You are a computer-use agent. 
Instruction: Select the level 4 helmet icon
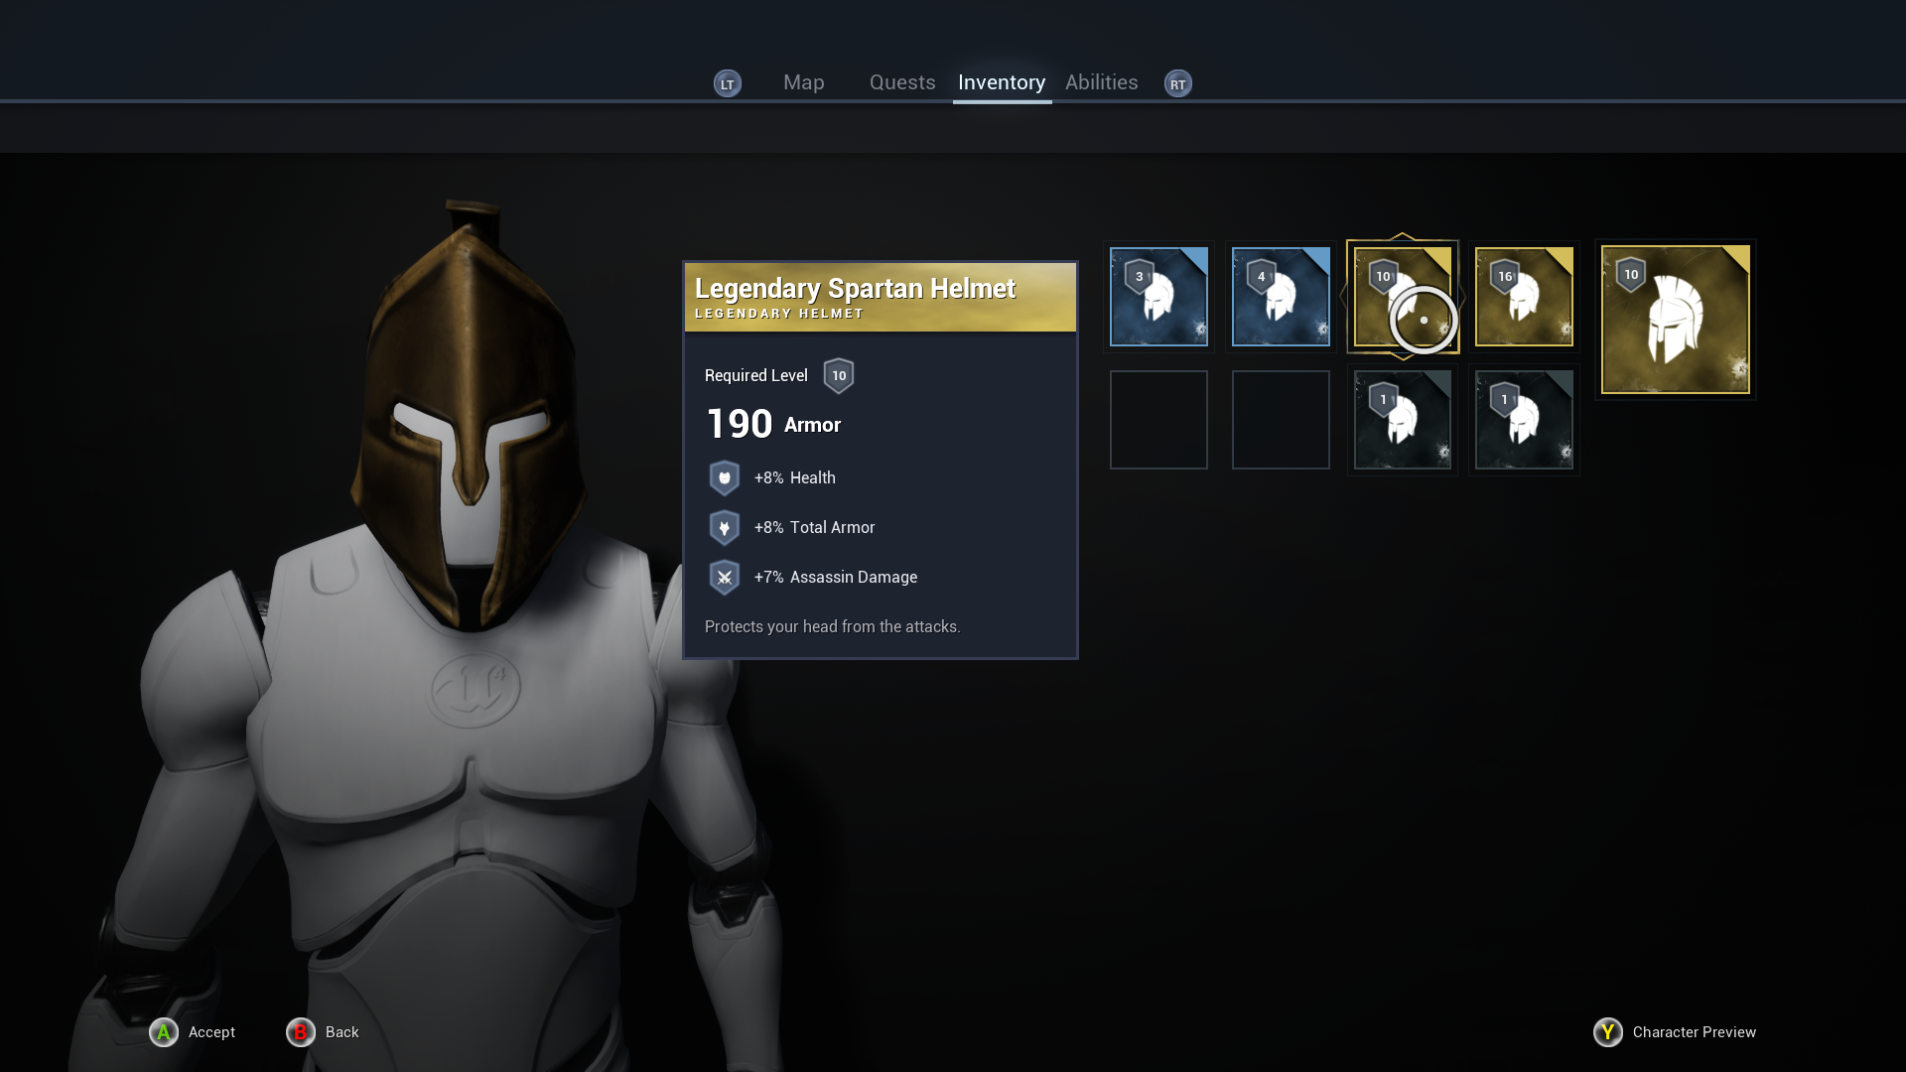pos(1279,295)
